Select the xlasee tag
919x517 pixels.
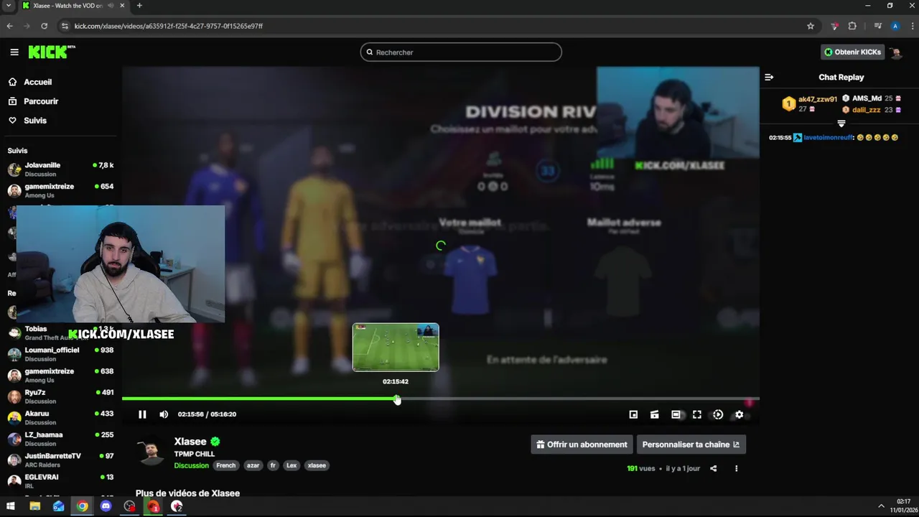coord(317,465)
